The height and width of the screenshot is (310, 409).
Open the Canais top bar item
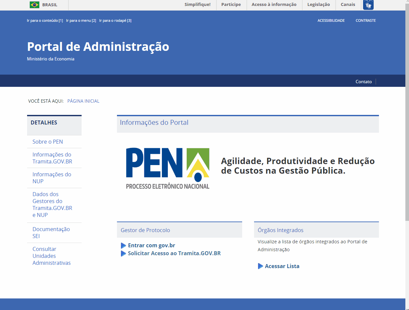[348, 5]
